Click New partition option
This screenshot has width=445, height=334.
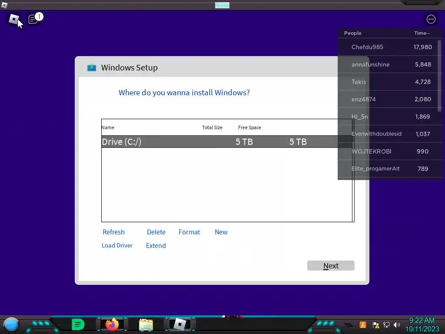click(x=221, y=232)
